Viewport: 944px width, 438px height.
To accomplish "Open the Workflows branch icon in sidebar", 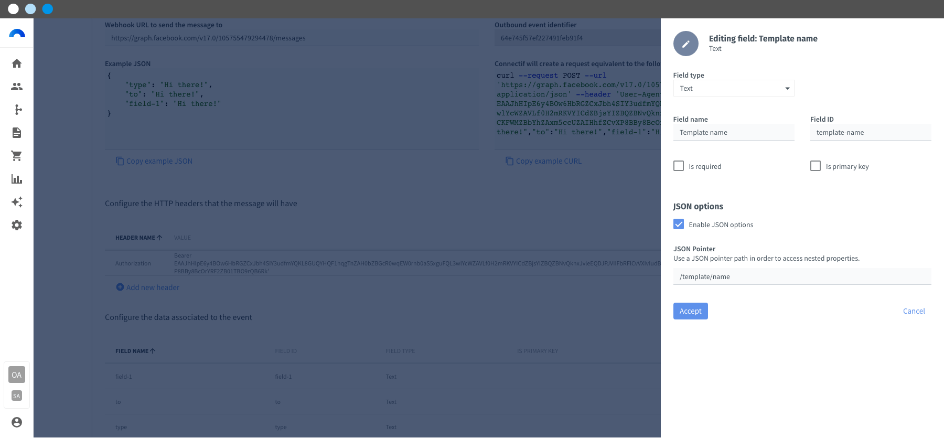I will click(17, 110).
